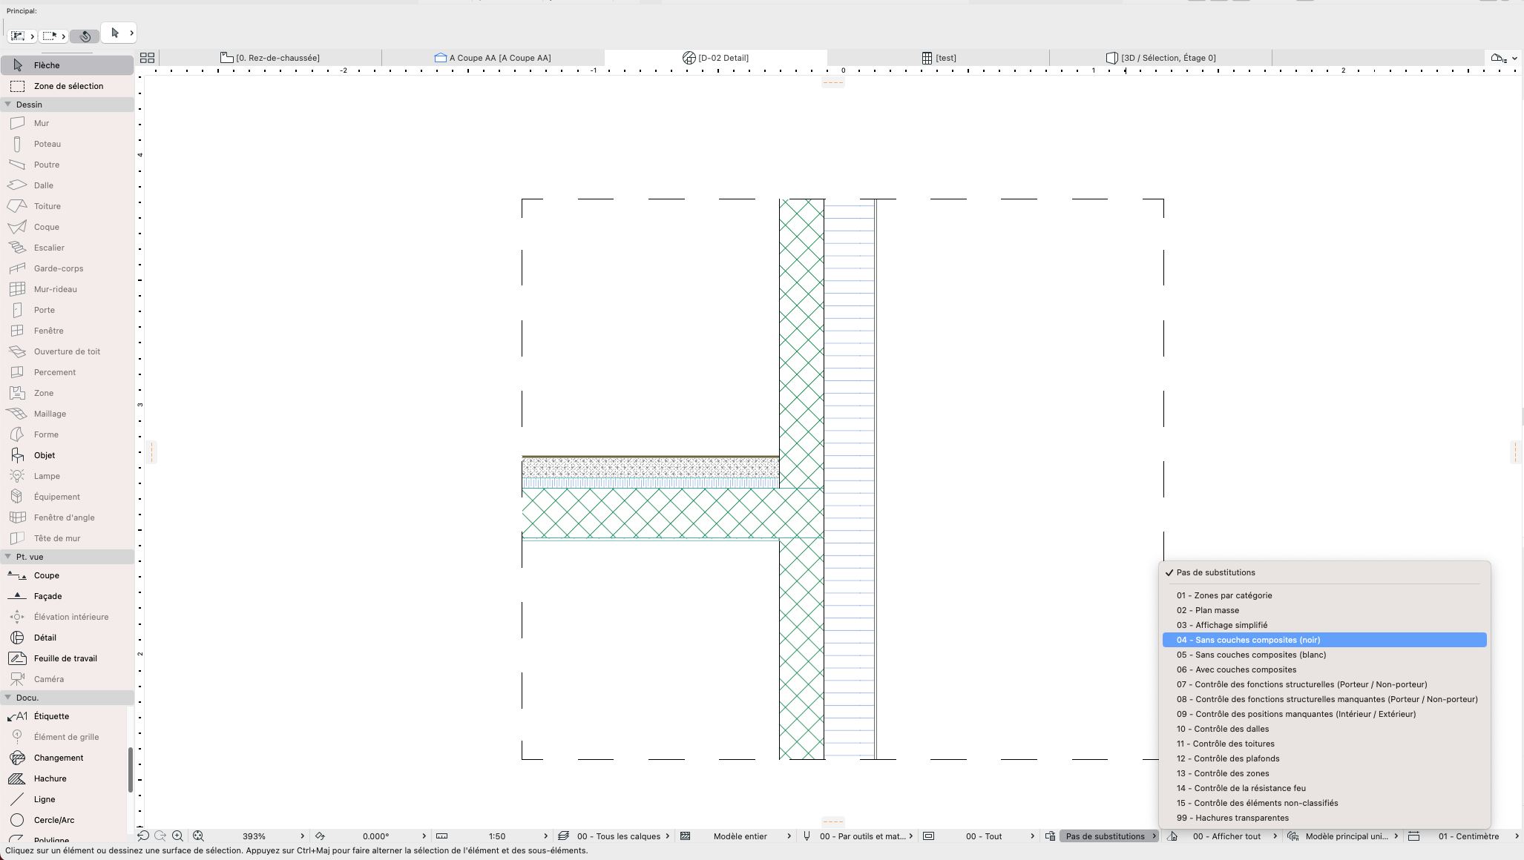
Task: Select the Mur wall tool
Action: (x=67, y=123)
